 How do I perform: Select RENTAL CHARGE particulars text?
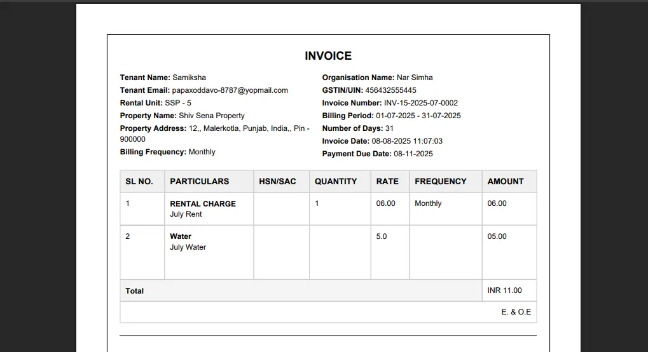pos(203,204)
